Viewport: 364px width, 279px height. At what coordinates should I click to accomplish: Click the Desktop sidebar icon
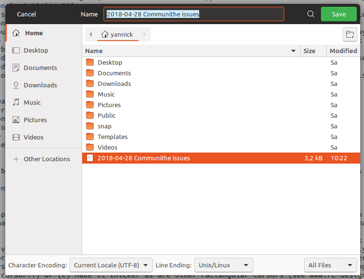(x=16, y=50)
